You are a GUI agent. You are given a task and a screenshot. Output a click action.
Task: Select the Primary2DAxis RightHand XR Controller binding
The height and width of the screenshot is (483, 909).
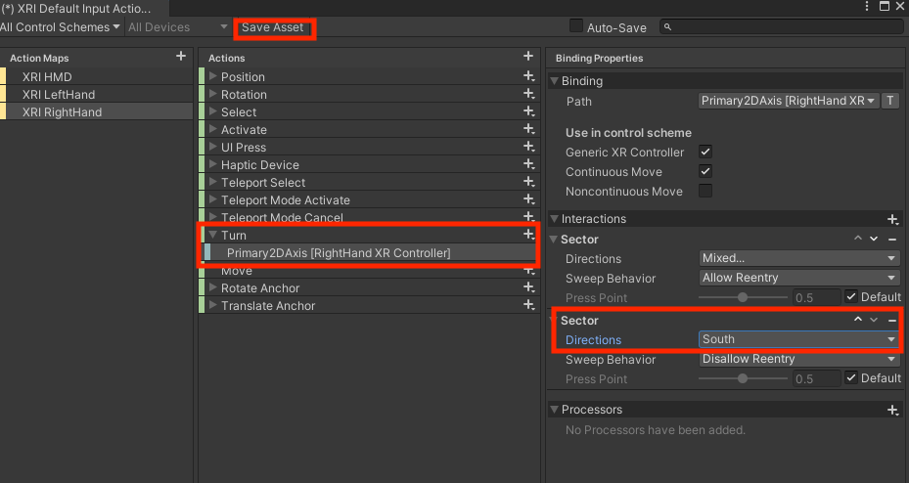point(370,252)
